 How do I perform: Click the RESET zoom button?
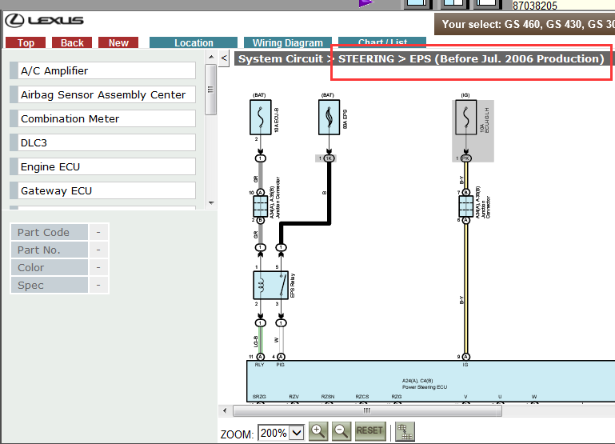(369, 431)
